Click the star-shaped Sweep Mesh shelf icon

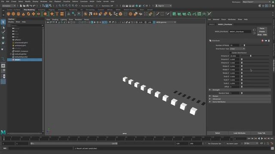point(52,14)
